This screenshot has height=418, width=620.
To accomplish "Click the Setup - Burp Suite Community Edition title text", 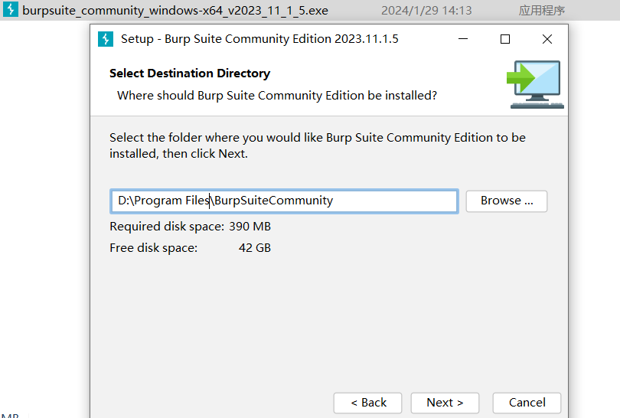I will pyautogui.click(x=259, y=39).
